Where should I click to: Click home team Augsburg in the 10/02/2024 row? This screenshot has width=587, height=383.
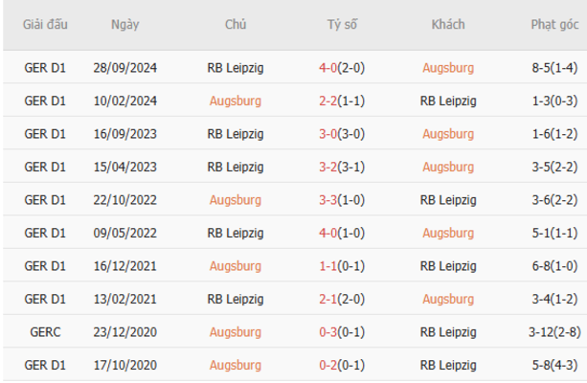tap(235, 101)
